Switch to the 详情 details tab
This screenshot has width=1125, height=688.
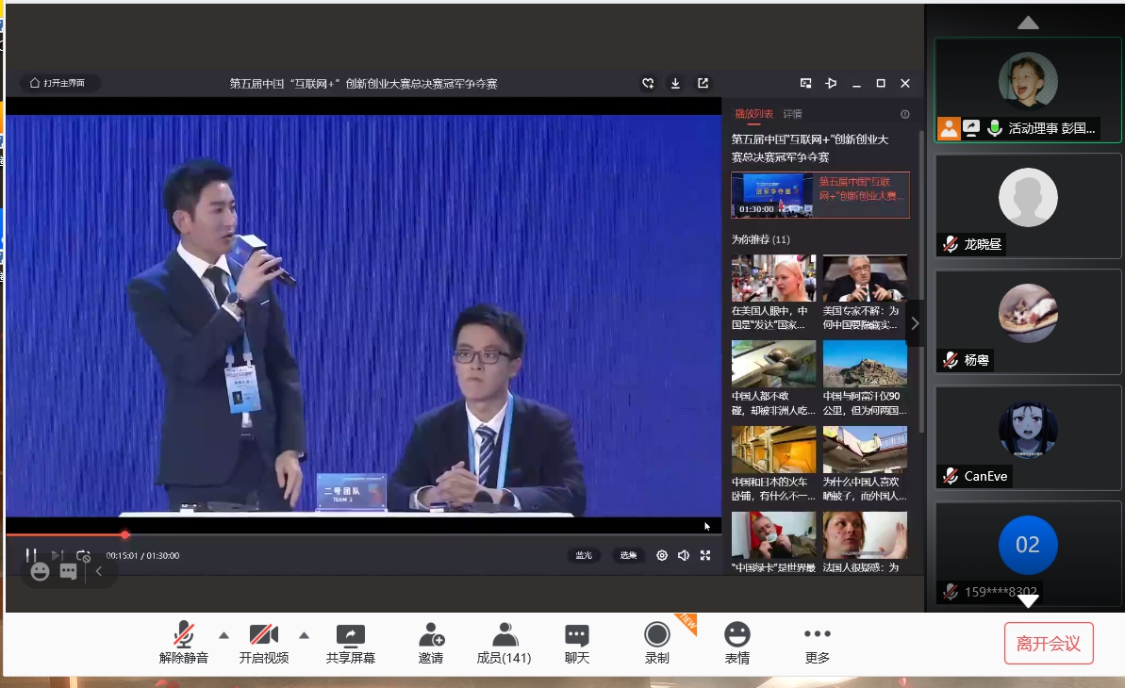pos(792,114)
